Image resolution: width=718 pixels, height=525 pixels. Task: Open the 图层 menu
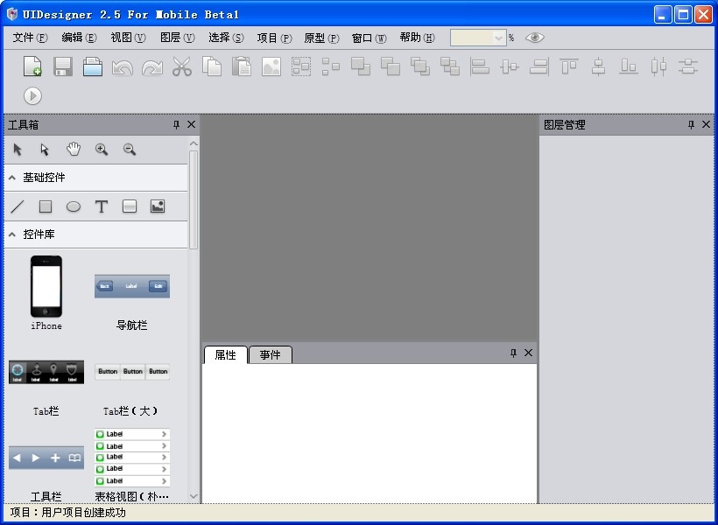[x=177, y=38]
